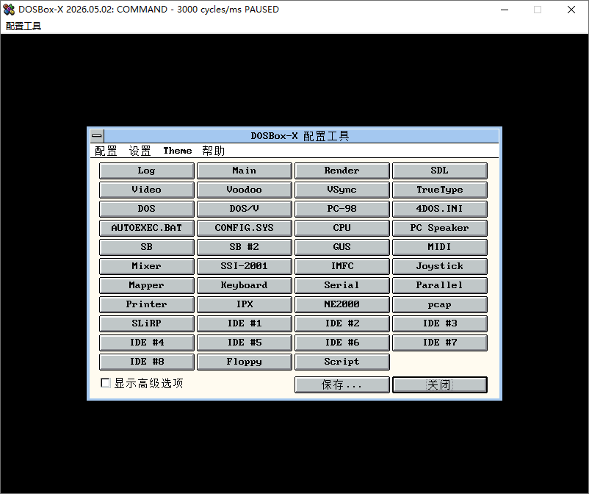Image resolution: width=589 pixels, height=494 pixels.
Task: Open PC Speaker settings
Action: click(x=440, y=228)
